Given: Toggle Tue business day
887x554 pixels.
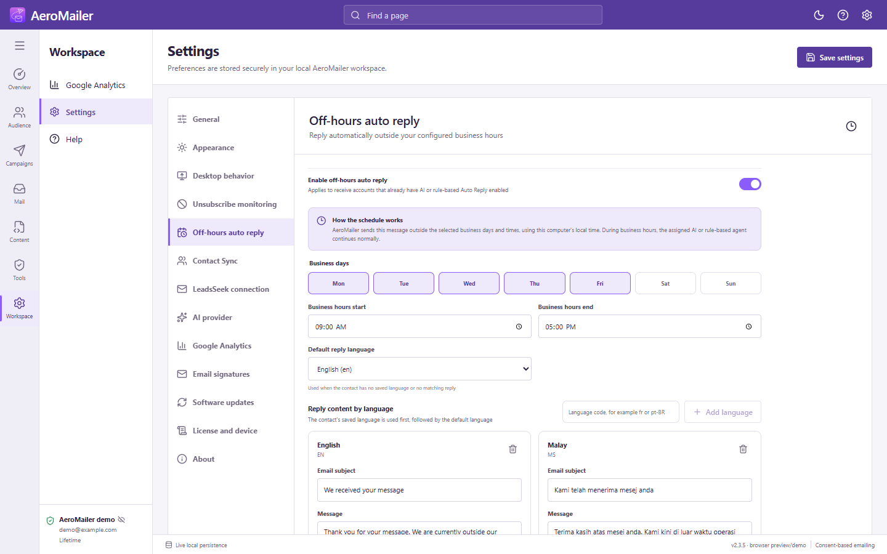Looking at the screenshot, I should tap(403, 283).
